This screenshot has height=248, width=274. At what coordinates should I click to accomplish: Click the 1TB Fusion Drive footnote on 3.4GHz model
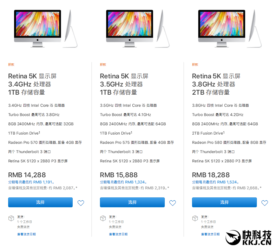point(39,133)
